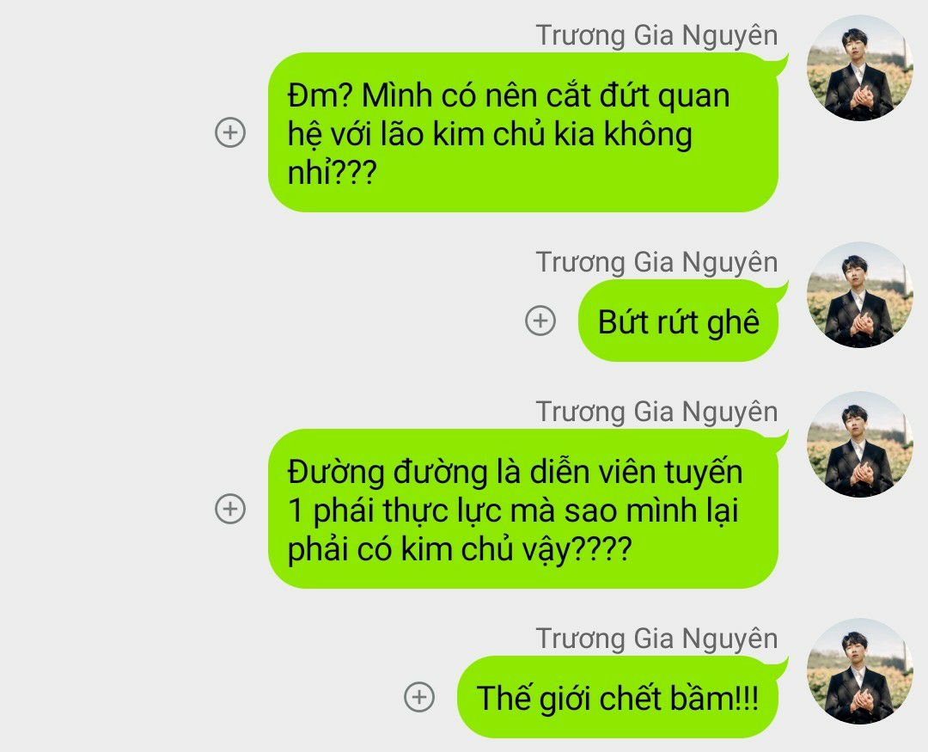Click the text '1 phái thực lực mà sao mình lại'

pos(513,511)
